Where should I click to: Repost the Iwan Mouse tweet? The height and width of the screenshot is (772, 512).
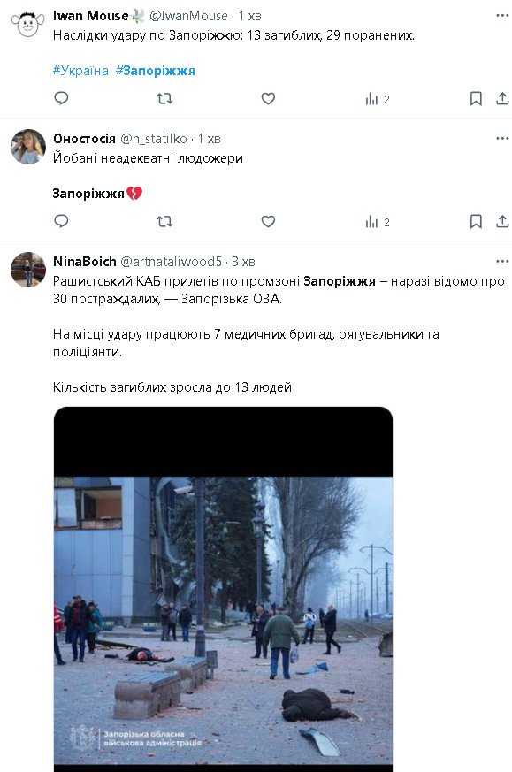click(164, 99)
